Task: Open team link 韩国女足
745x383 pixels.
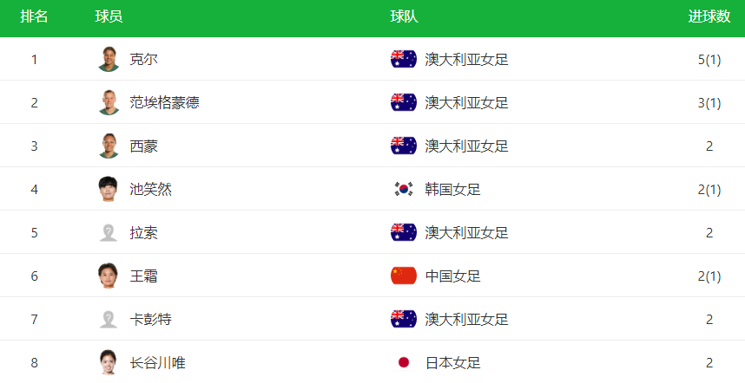Action: (452, 189)
